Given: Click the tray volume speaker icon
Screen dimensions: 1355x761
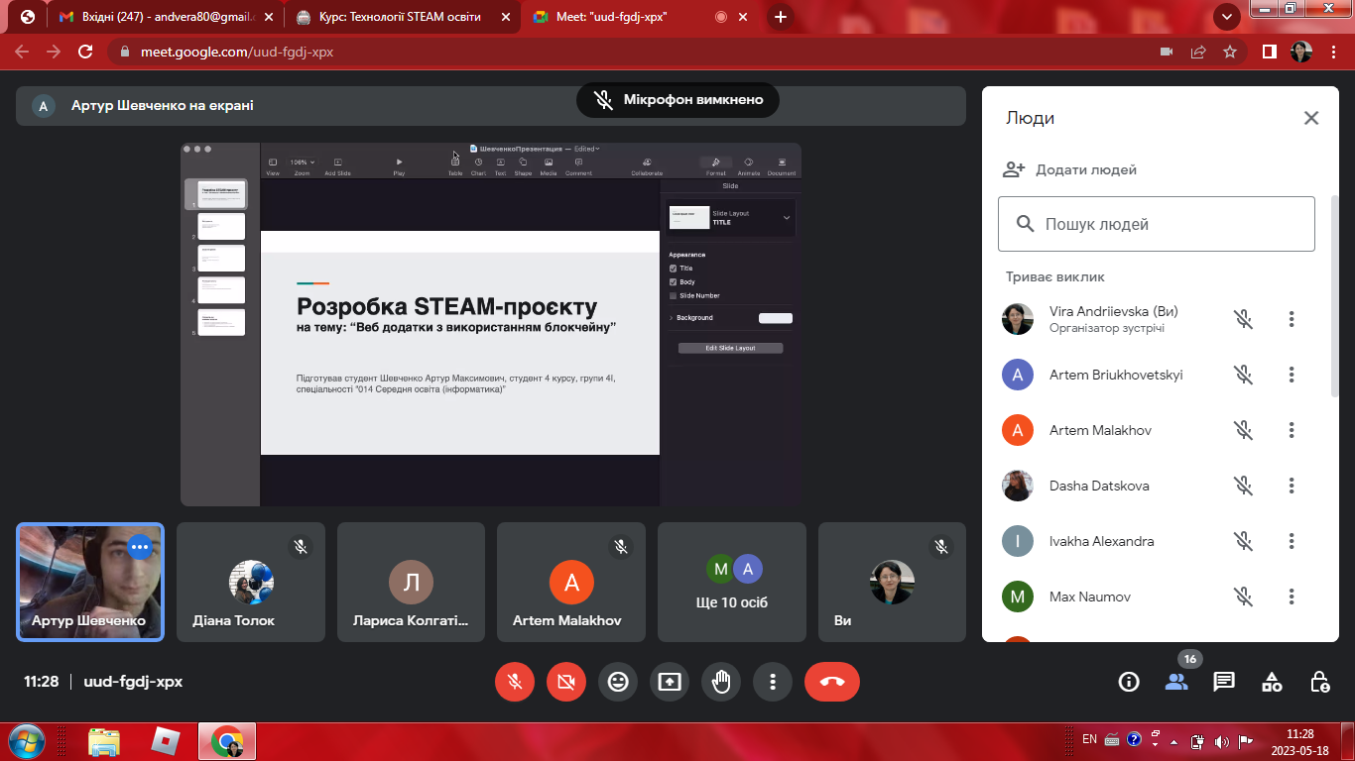Looking at the screenshot, I should pyautogui.click(x=1221, y=741).
